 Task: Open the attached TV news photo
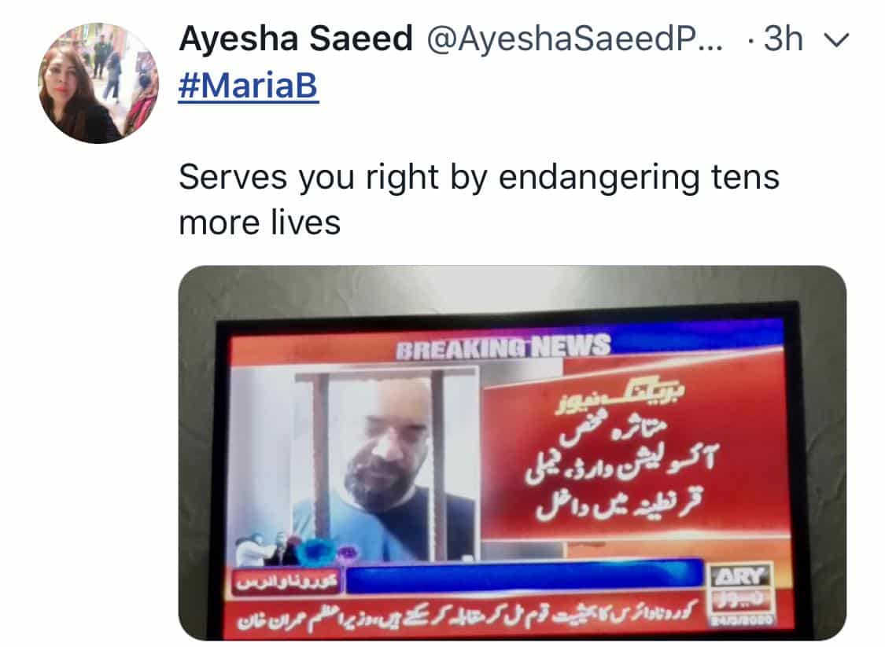512,453
